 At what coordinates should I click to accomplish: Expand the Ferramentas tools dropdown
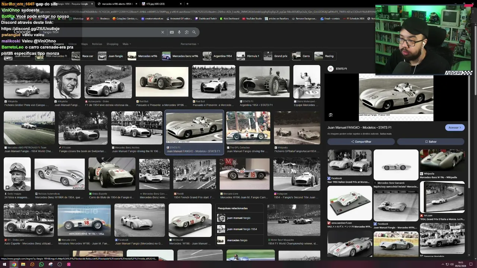pos(190,44)
